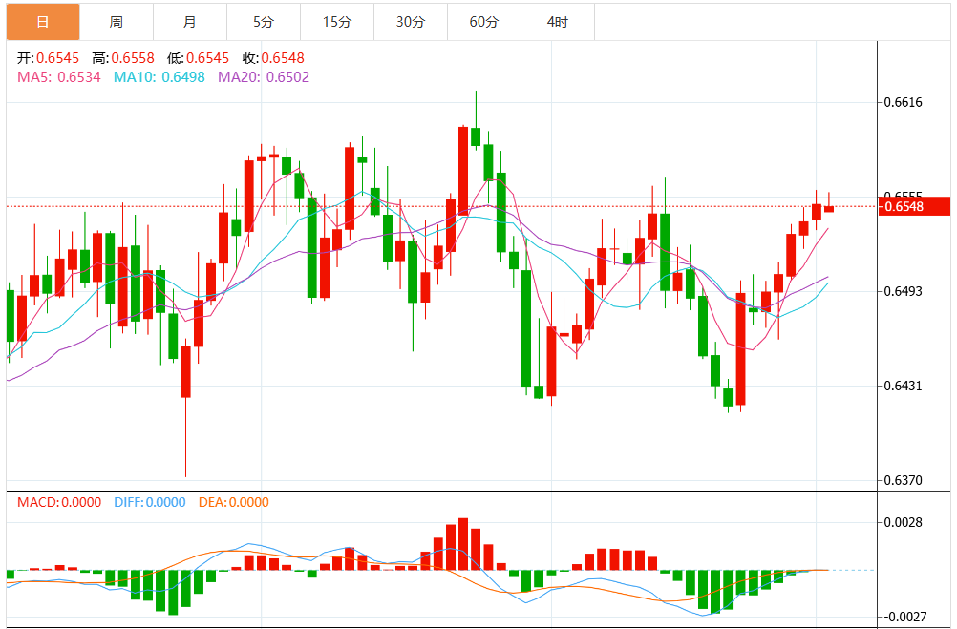Click the 高:0.6558 high price value
The image size is (957, 629).
point(123,58)
